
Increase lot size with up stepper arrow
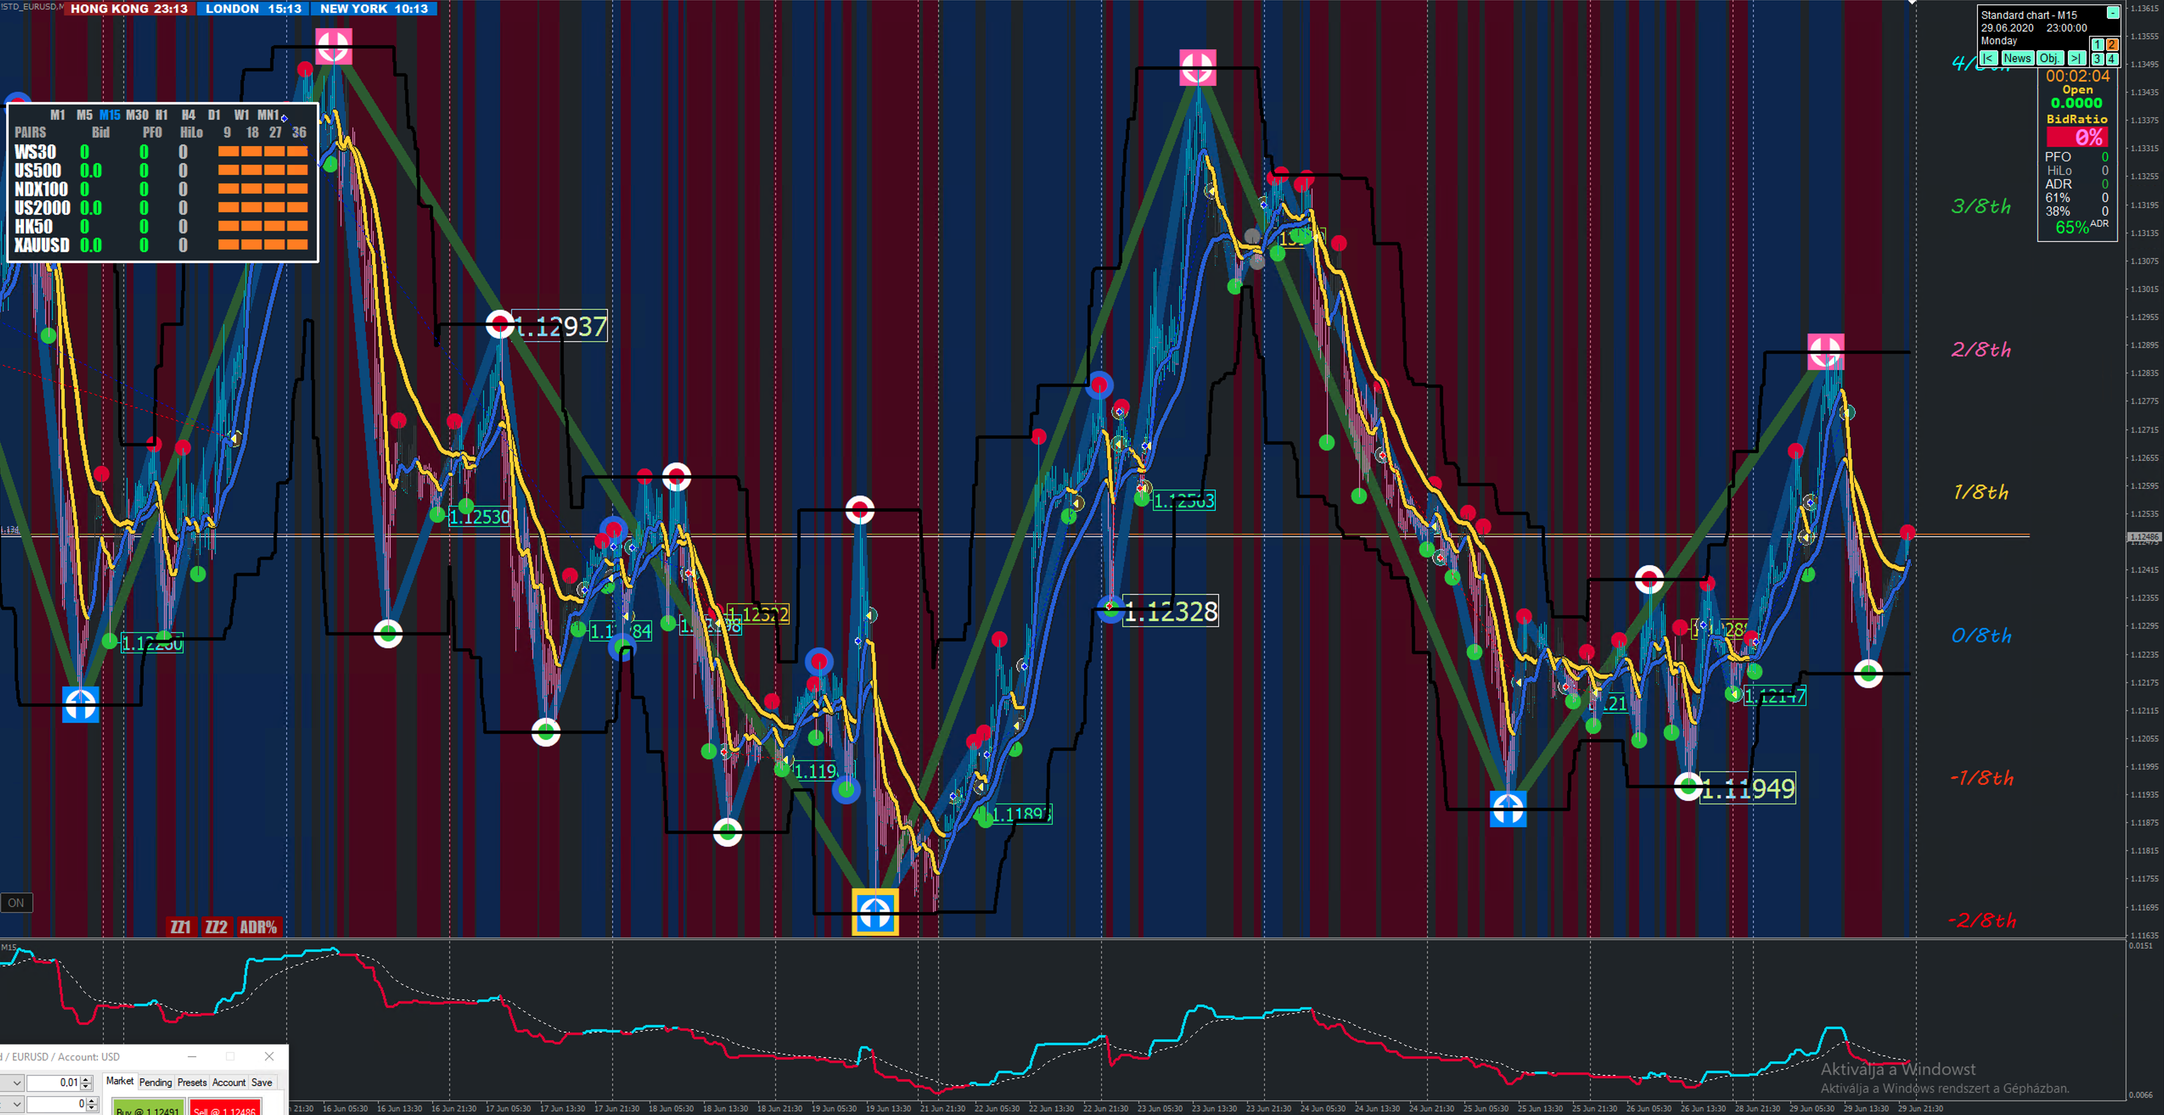click(87, 1079)
